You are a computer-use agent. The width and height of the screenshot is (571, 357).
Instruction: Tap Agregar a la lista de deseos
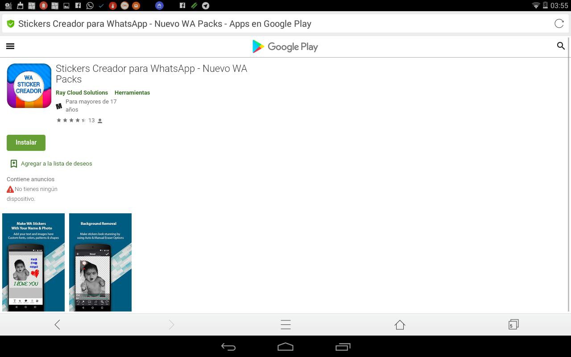tap(56, 164)
